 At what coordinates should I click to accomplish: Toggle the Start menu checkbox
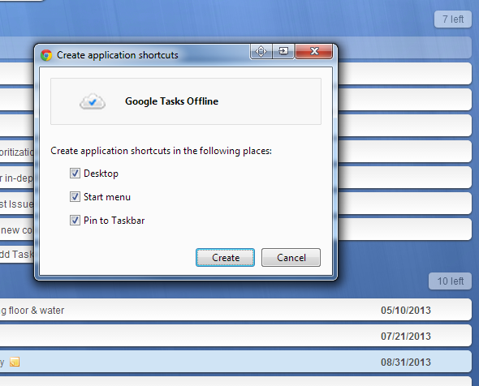click(75, 197)
